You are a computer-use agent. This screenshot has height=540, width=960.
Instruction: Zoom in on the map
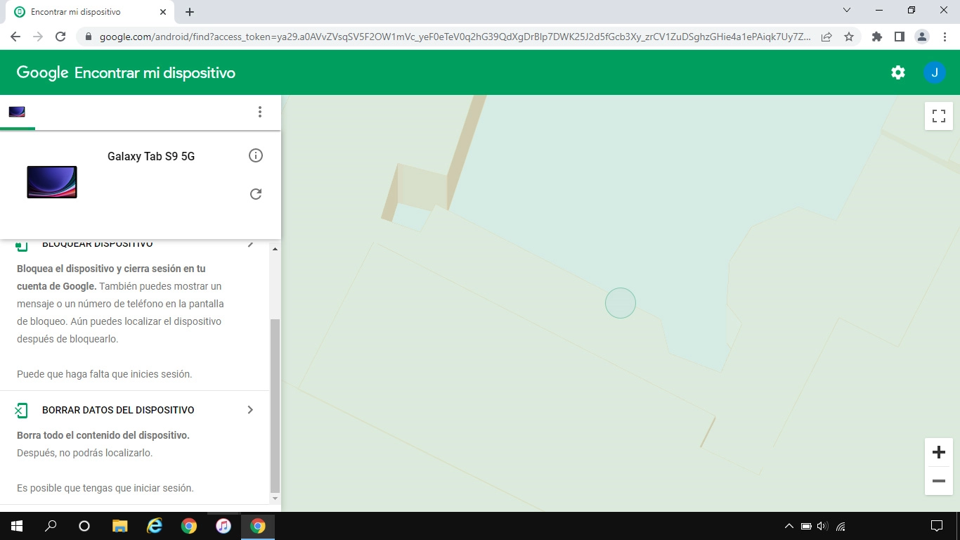938,452
